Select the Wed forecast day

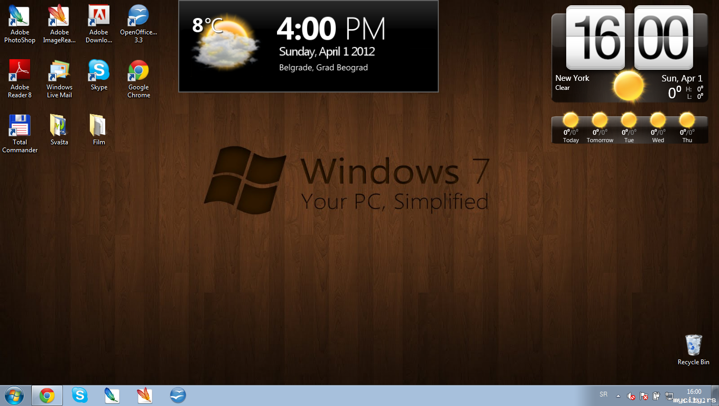tap(658, 128)
